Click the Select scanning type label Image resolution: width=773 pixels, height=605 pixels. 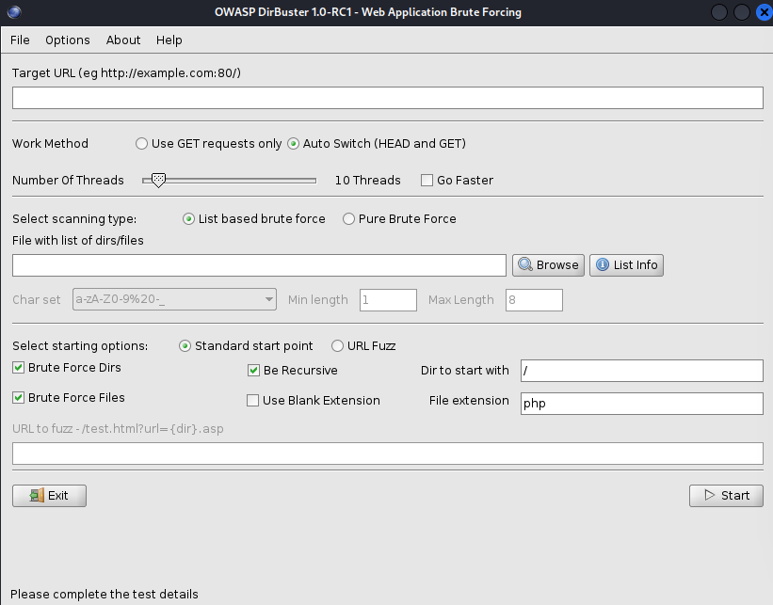pyautogui.click(x=74, y=218)
